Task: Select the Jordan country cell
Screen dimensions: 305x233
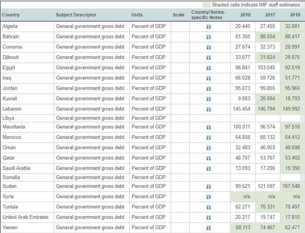Action: tap(10, 88)
